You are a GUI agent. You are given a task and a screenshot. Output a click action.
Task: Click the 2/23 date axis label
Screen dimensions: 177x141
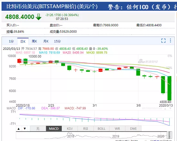pyautogui.click(x=51, y=105)
